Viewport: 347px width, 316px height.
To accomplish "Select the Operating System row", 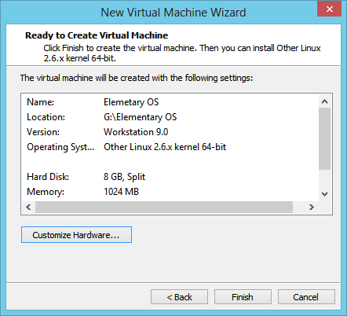I will coord(170,147).
